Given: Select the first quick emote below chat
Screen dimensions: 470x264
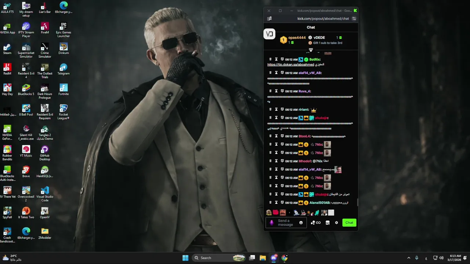Looking at the screenshot, I should [269, 213].
